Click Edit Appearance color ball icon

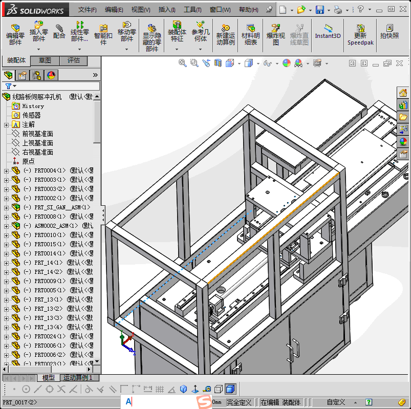point(287,63)
